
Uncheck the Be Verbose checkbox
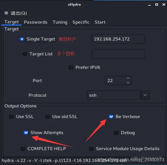pyautogui.click(x=111, y=117)
